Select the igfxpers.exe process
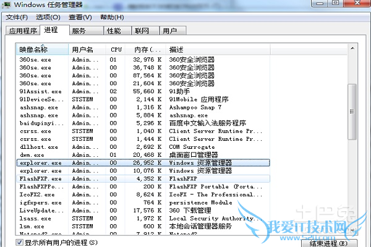Viewport: 371px width, 247px height. [x=143, y=203]
